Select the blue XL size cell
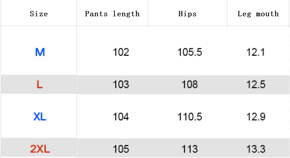 (40, 117)
